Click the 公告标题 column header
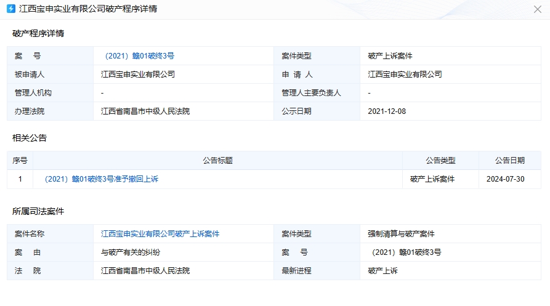This screenshot has height=306, width=550. pos(217,161)
